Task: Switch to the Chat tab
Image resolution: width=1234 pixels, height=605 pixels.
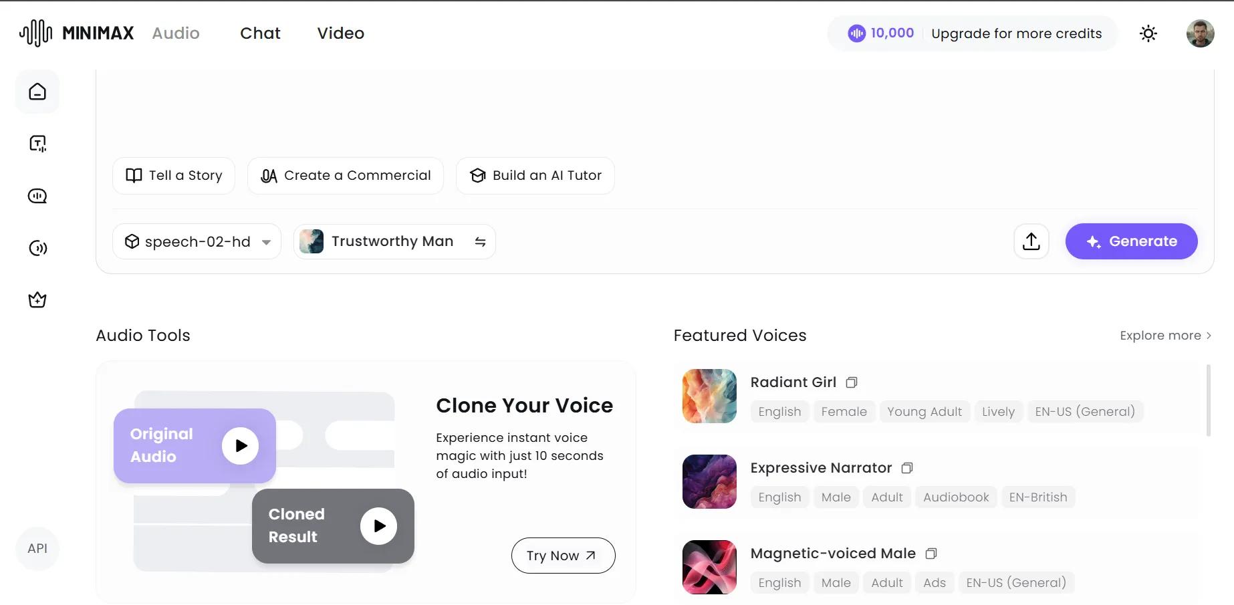Action: [x=260, y=33]
